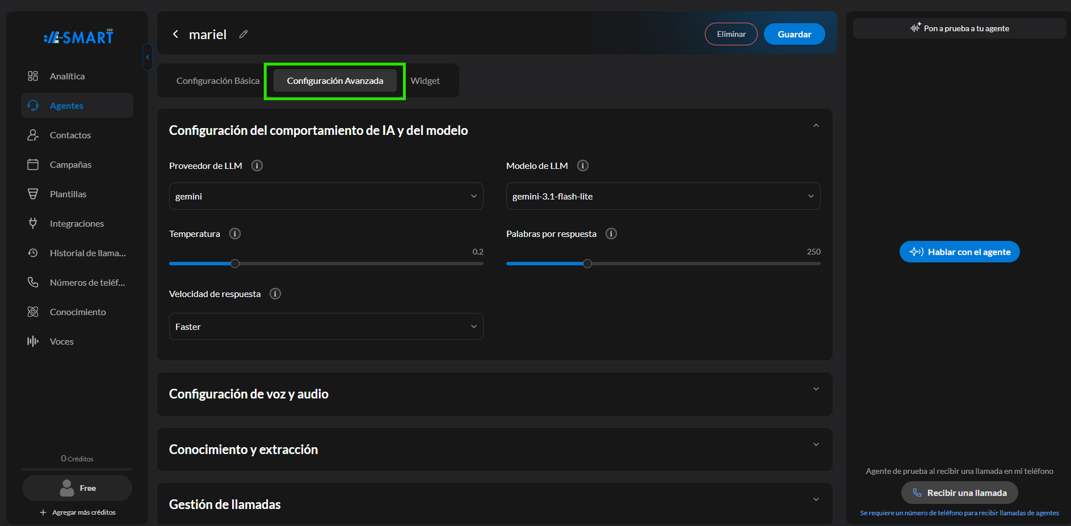
Task: Click the Integraciones plug icon
Action: pyautogui.click(x=33, y=223)
